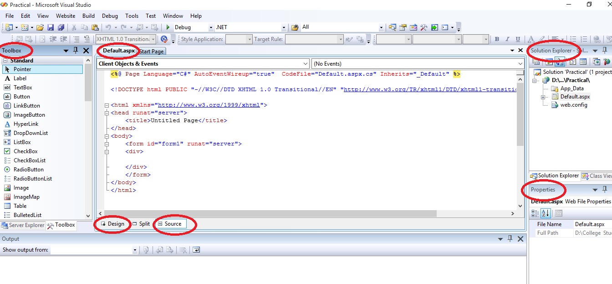Expand the Default.aspx node in Solution Explorer
Screen dimensions: 612x284
tap(543, 97)
